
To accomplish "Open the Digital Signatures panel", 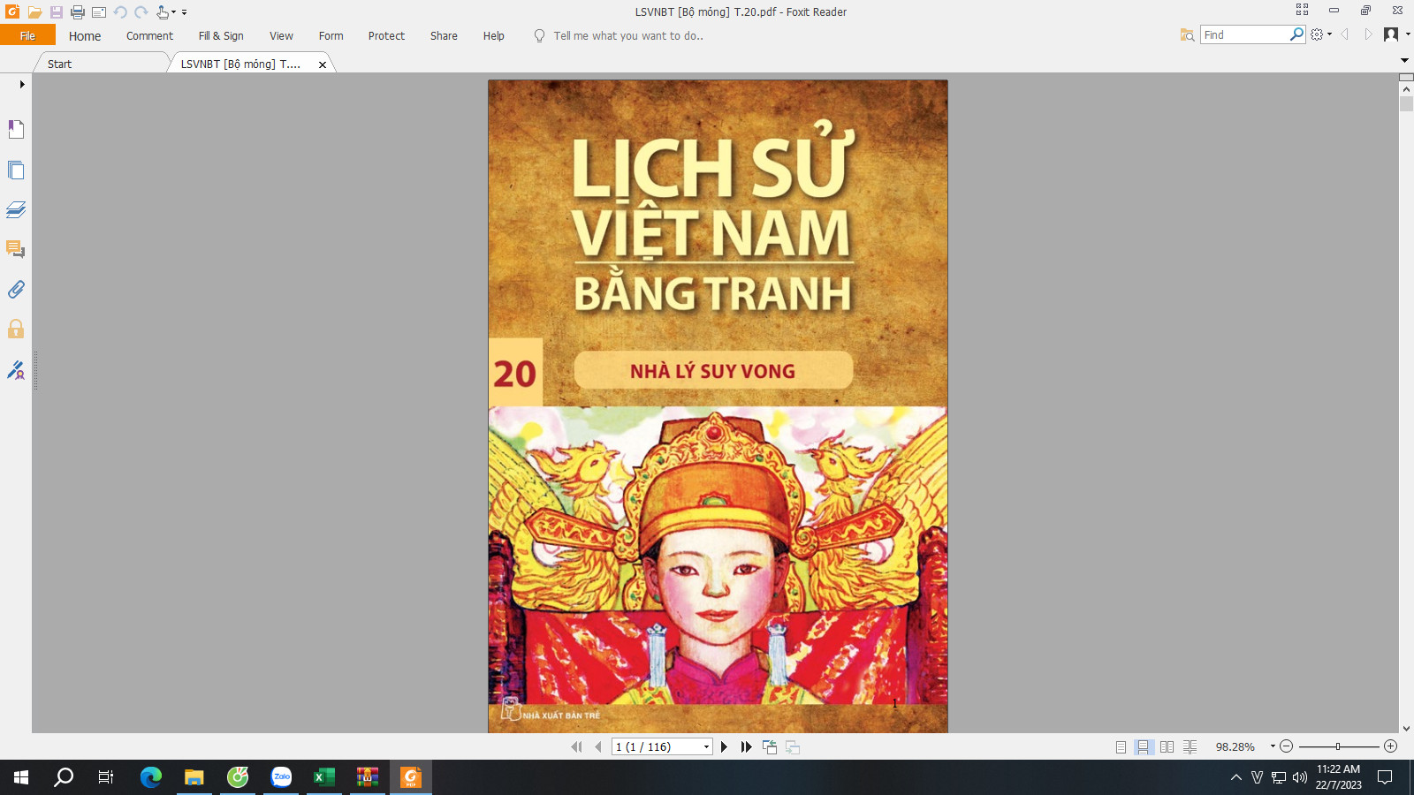I will 16,369.
